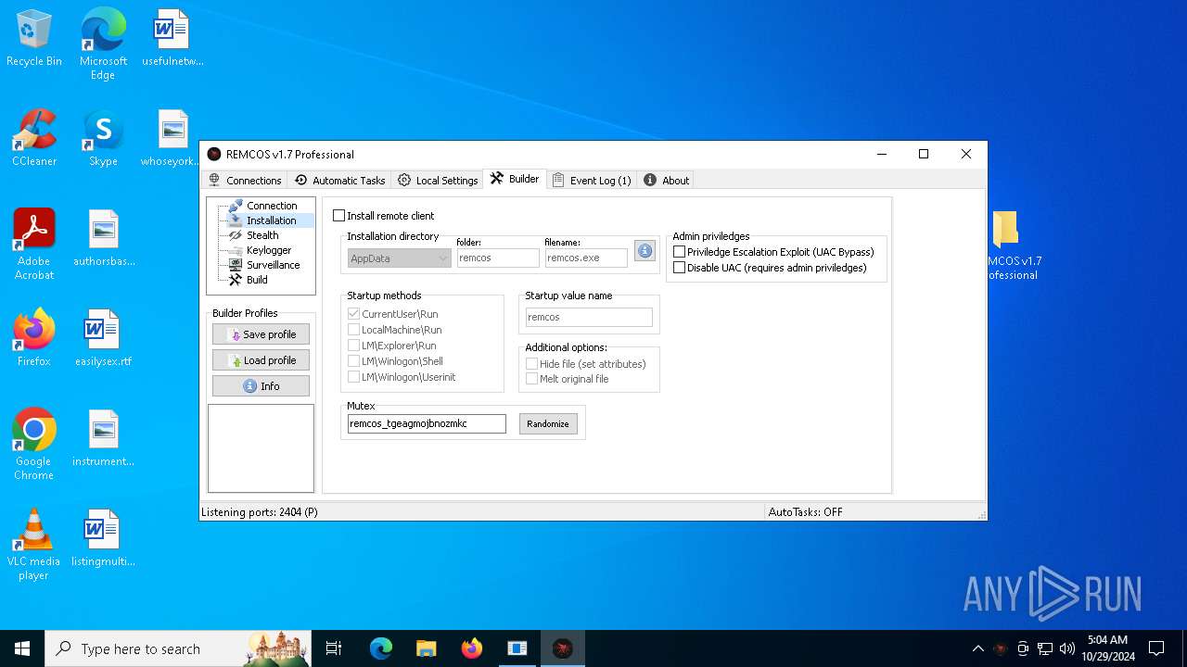Click the Info button under Builder Profiles
Image resolution: width=1187 pixels, height=667 pixels.
[261, 386]
